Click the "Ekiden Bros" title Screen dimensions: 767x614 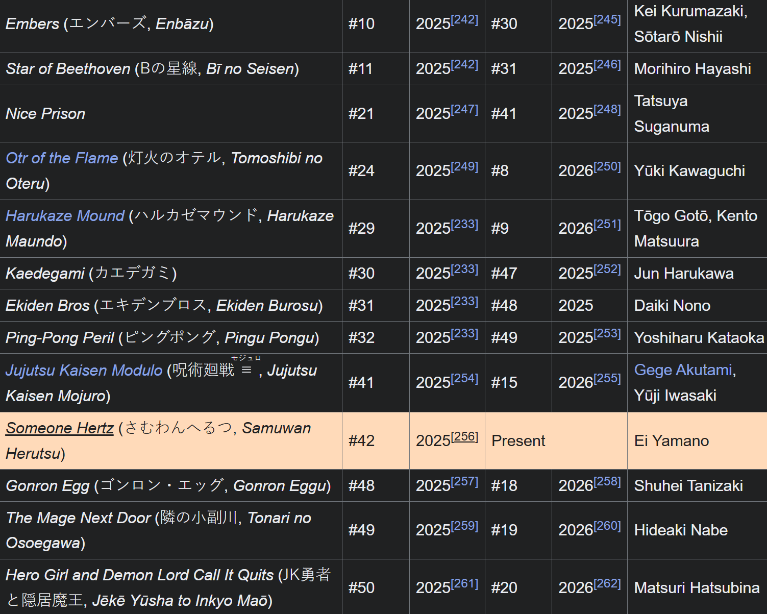click(48, 306)
